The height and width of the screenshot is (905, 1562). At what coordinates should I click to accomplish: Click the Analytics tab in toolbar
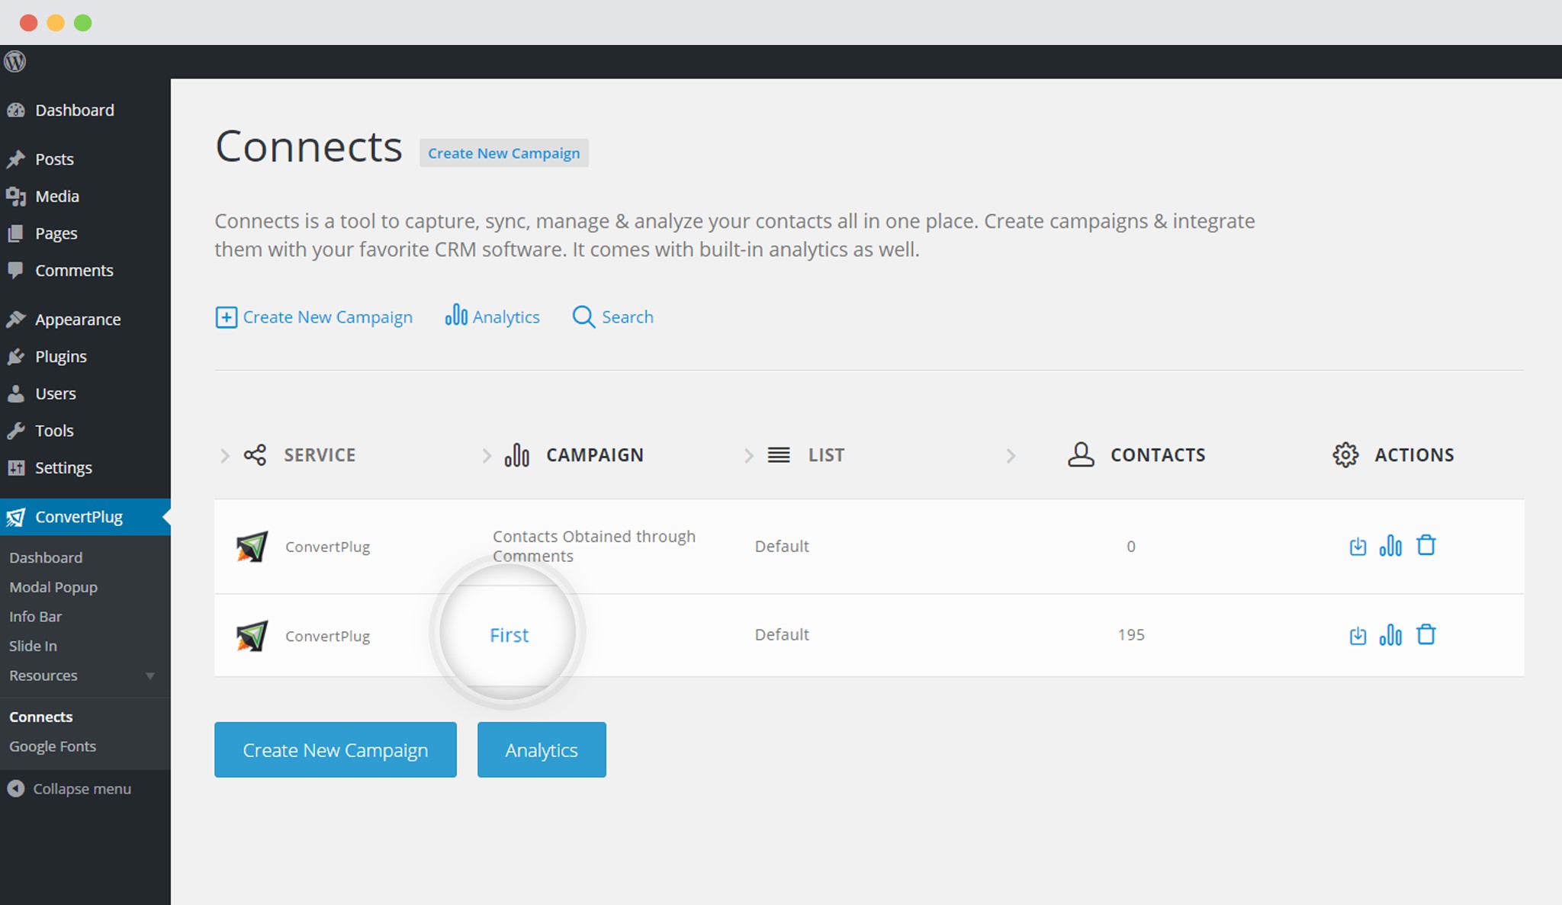click(492, 316)
